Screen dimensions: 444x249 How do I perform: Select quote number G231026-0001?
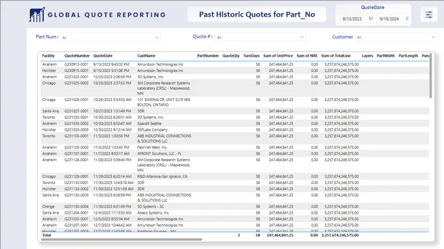pyautogui.click(x=76, y=100)
